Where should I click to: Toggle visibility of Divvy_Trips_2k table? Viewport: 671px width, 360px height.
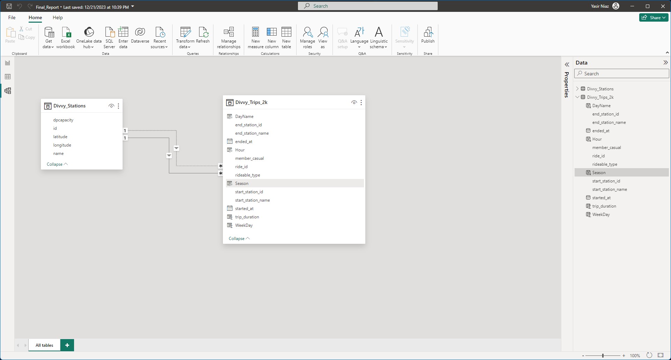click(354, 103)
